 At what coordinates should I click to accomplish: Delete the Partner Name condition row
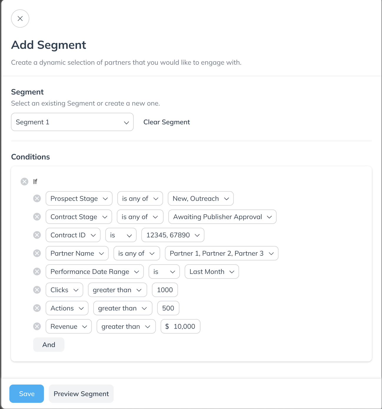coord(37,253)
